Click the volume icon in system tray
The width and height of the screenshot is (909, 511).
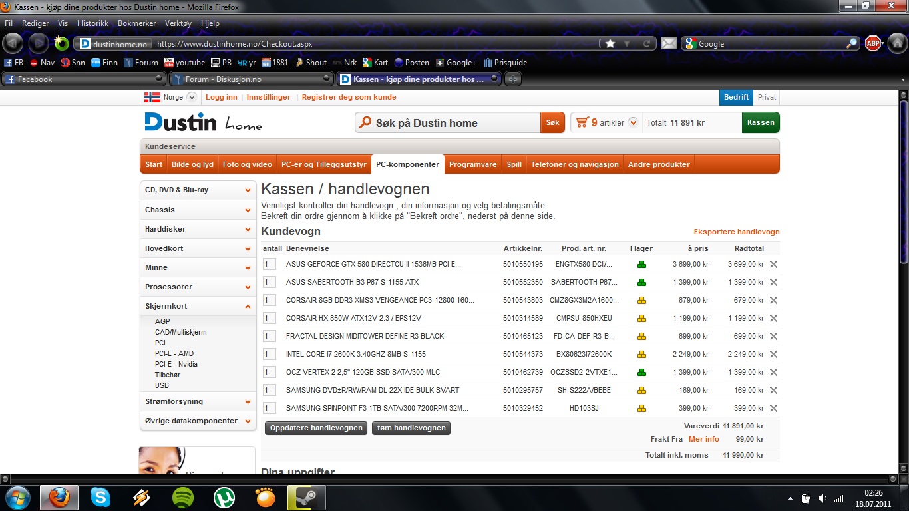click(822, 498)
